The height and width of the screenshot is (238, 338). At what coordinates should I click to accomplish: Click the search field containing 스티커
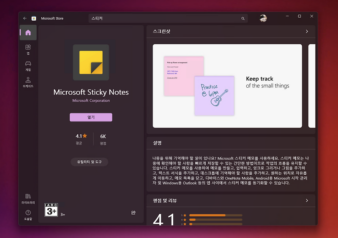tap(168, 19)
